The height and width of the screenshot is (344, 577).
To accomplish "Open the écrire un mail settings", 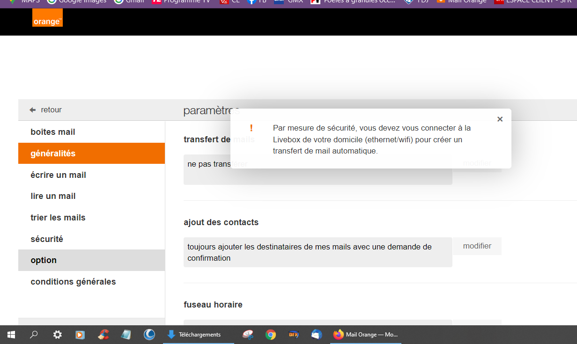I will (58, 175).
